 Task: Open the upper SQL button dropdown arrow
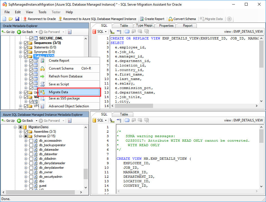tap(106, 32)
